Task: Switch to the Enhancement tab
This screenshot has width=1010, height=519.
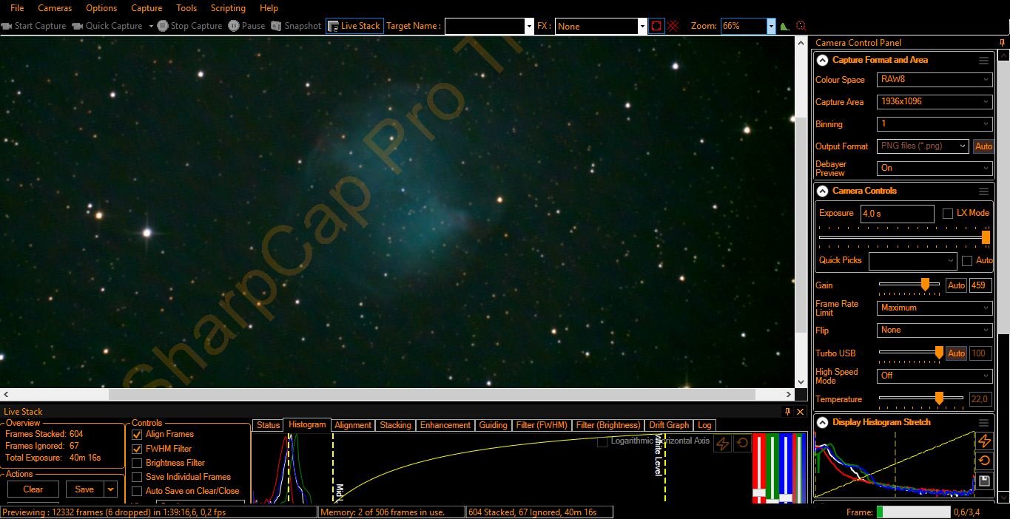Action: (445, 425)
